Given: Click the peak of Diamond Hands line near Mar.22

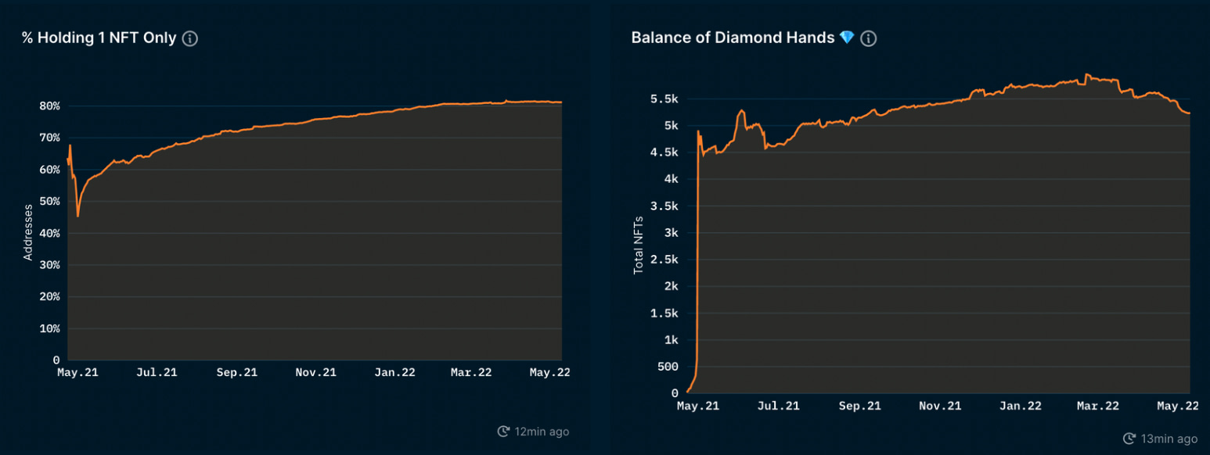Looking at the screenshot, I should pyautogui.click(x=1086, y=75).
